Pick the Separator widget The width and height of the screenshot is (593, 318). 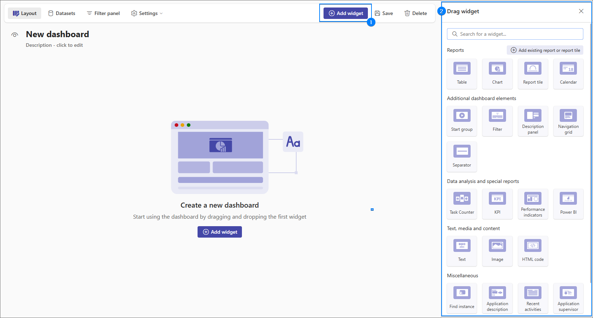[462, 156]
